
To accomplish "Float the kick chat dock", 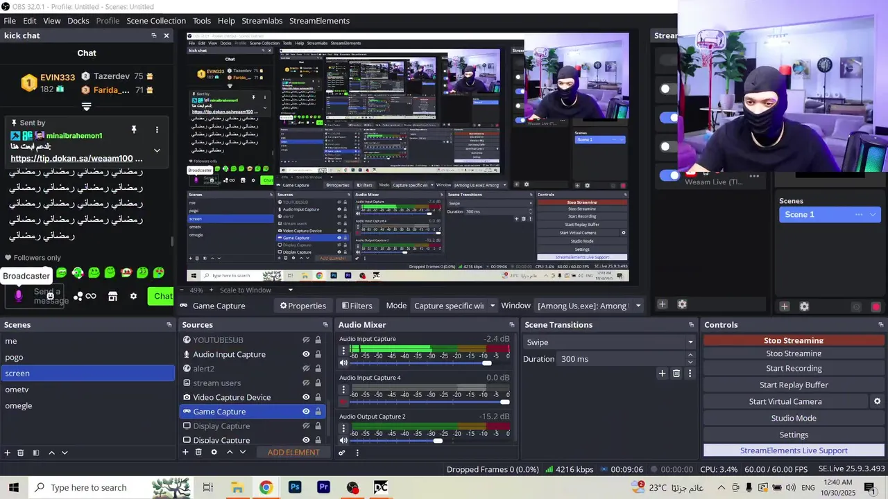I will [154, 35].
